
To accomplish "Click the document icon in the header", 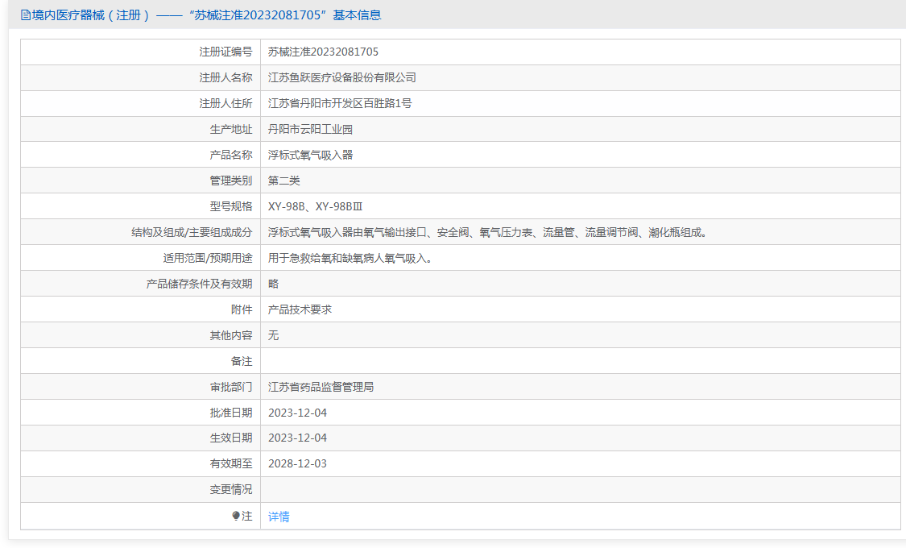I will pyautogui.click(x=26, y=15).
